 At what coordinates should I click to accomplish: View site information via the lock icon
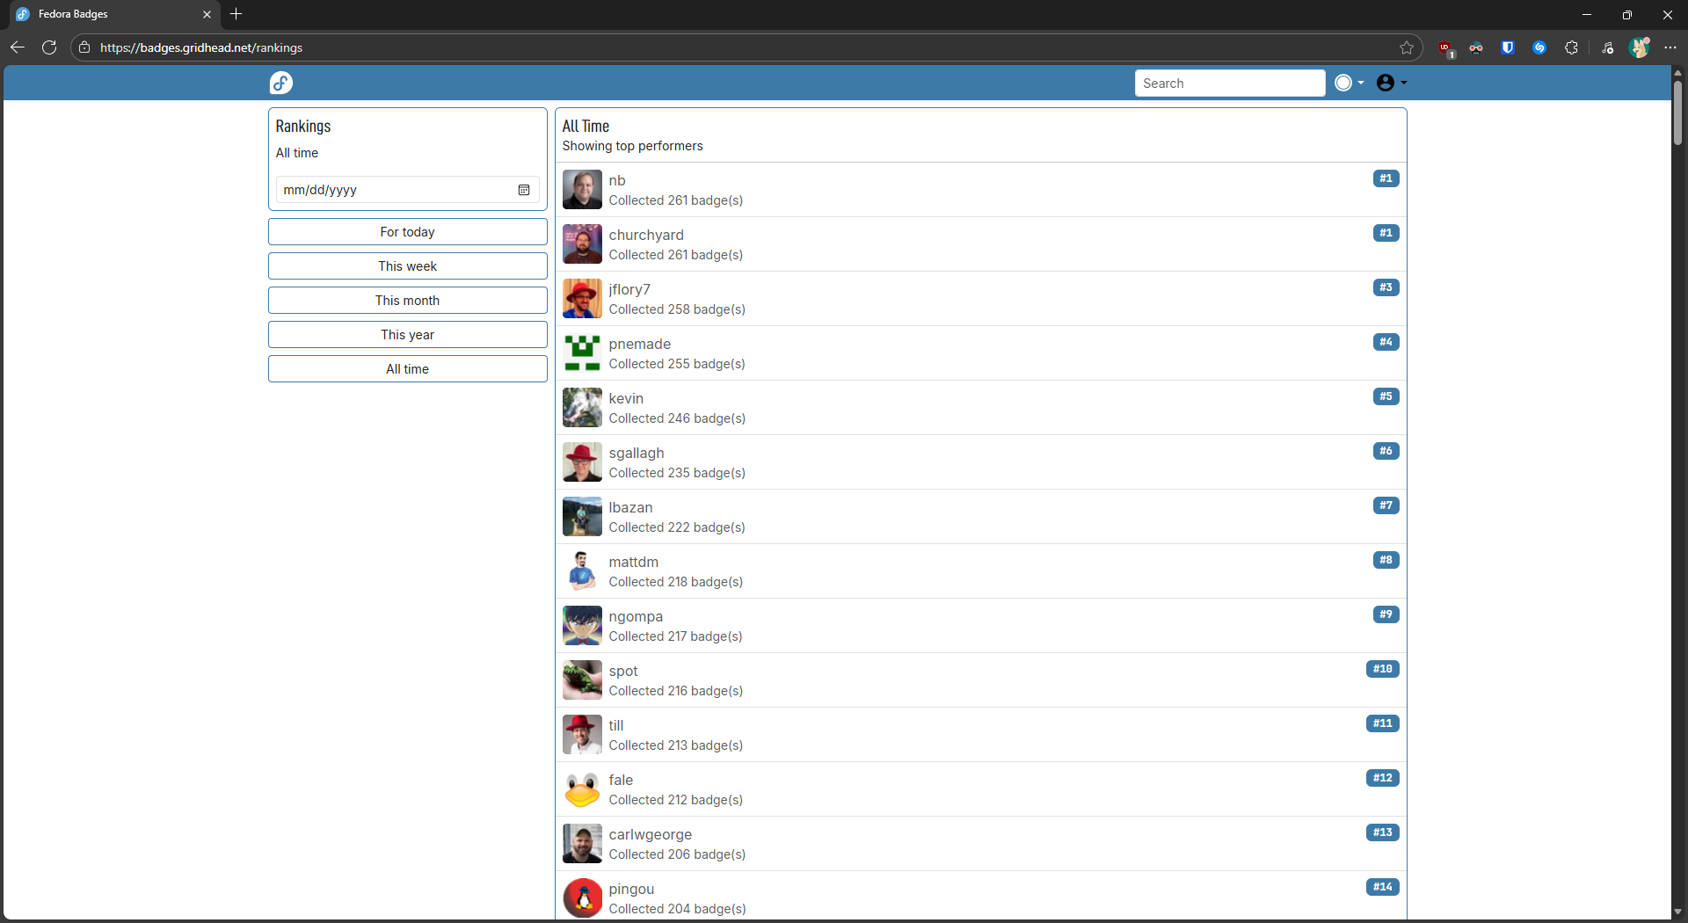[x=84, y=47]
